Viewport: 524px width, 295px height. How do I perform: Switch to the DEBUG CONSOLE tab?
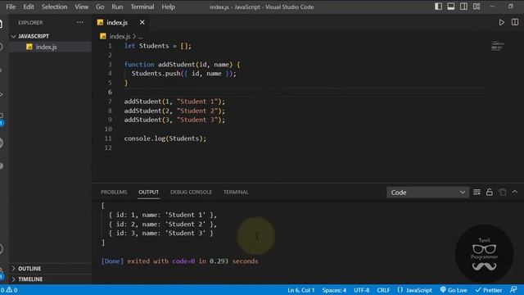(x=191, y=192)
